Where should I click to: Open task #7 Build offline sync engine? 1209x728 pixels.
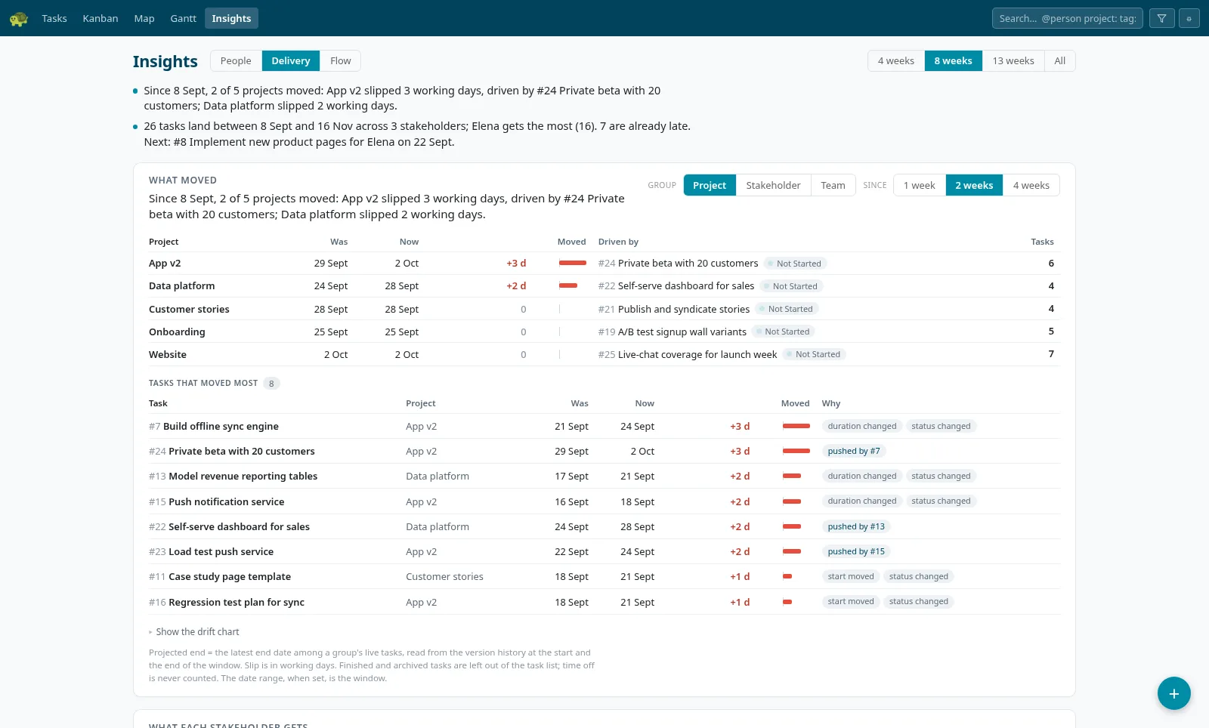214,426
